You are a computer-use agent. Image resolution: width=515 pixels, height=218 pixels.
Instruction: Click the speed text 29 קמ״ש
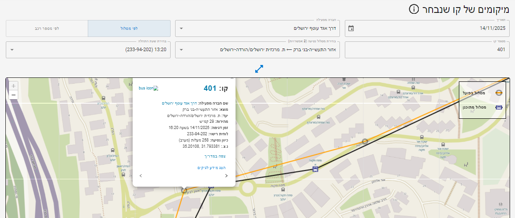coord(204,121)
